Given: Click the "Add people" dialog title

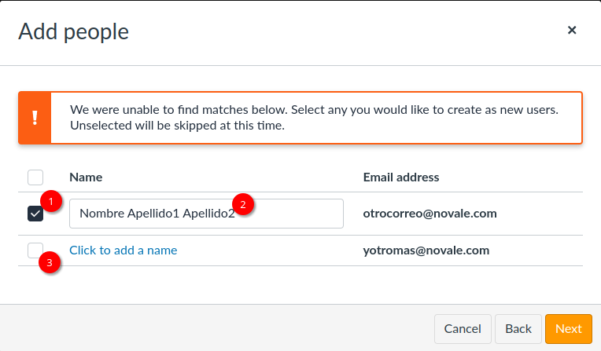Looking at the screenshot, I should pos(73,31).
